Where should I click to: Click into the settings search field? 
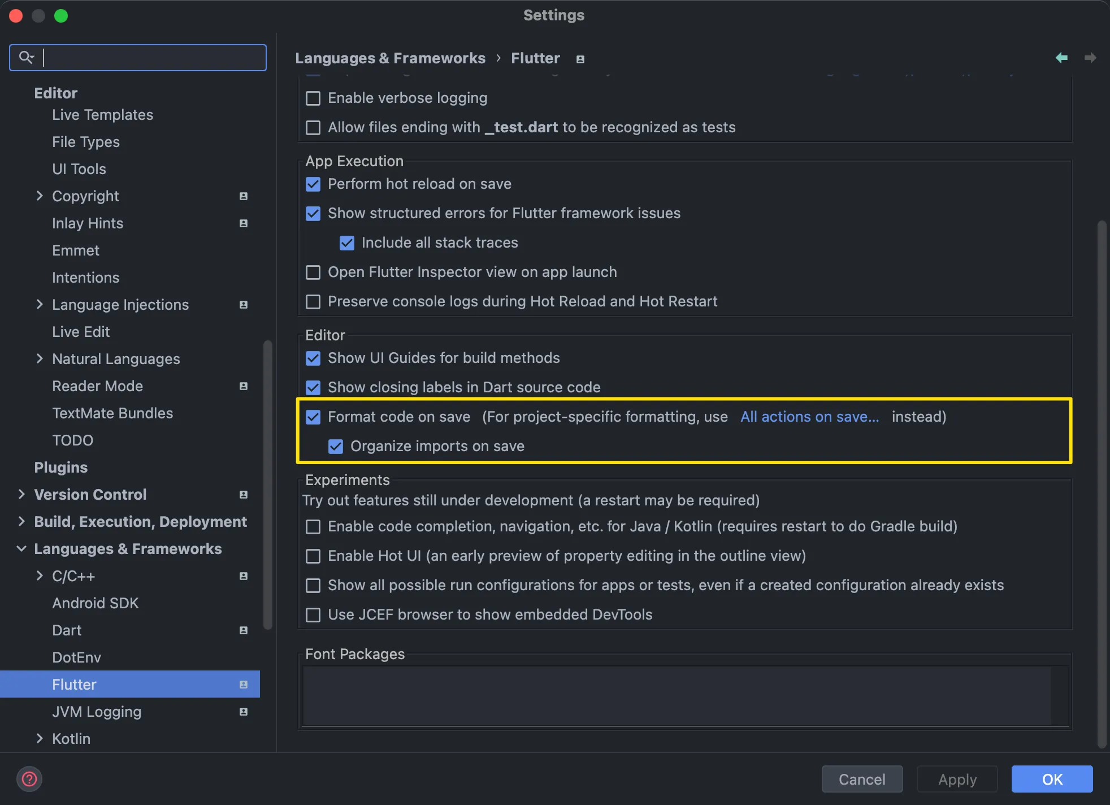(x=153, y=58)
